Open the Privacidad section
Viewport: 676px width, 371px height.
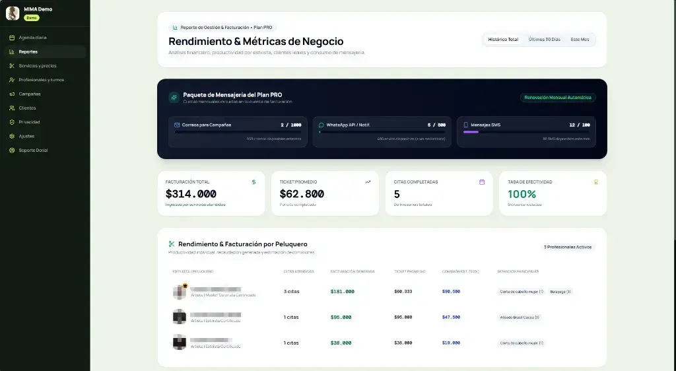click(45, 122)
